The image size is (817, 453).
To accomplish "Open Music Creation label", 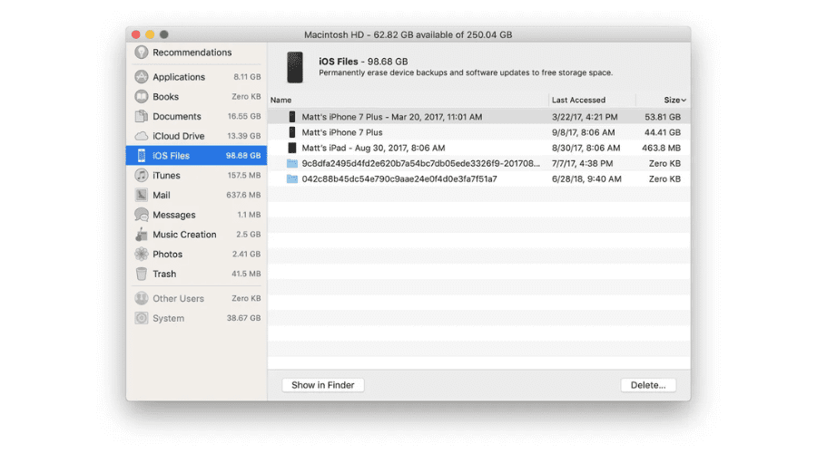I will click(x=184, y=235).
